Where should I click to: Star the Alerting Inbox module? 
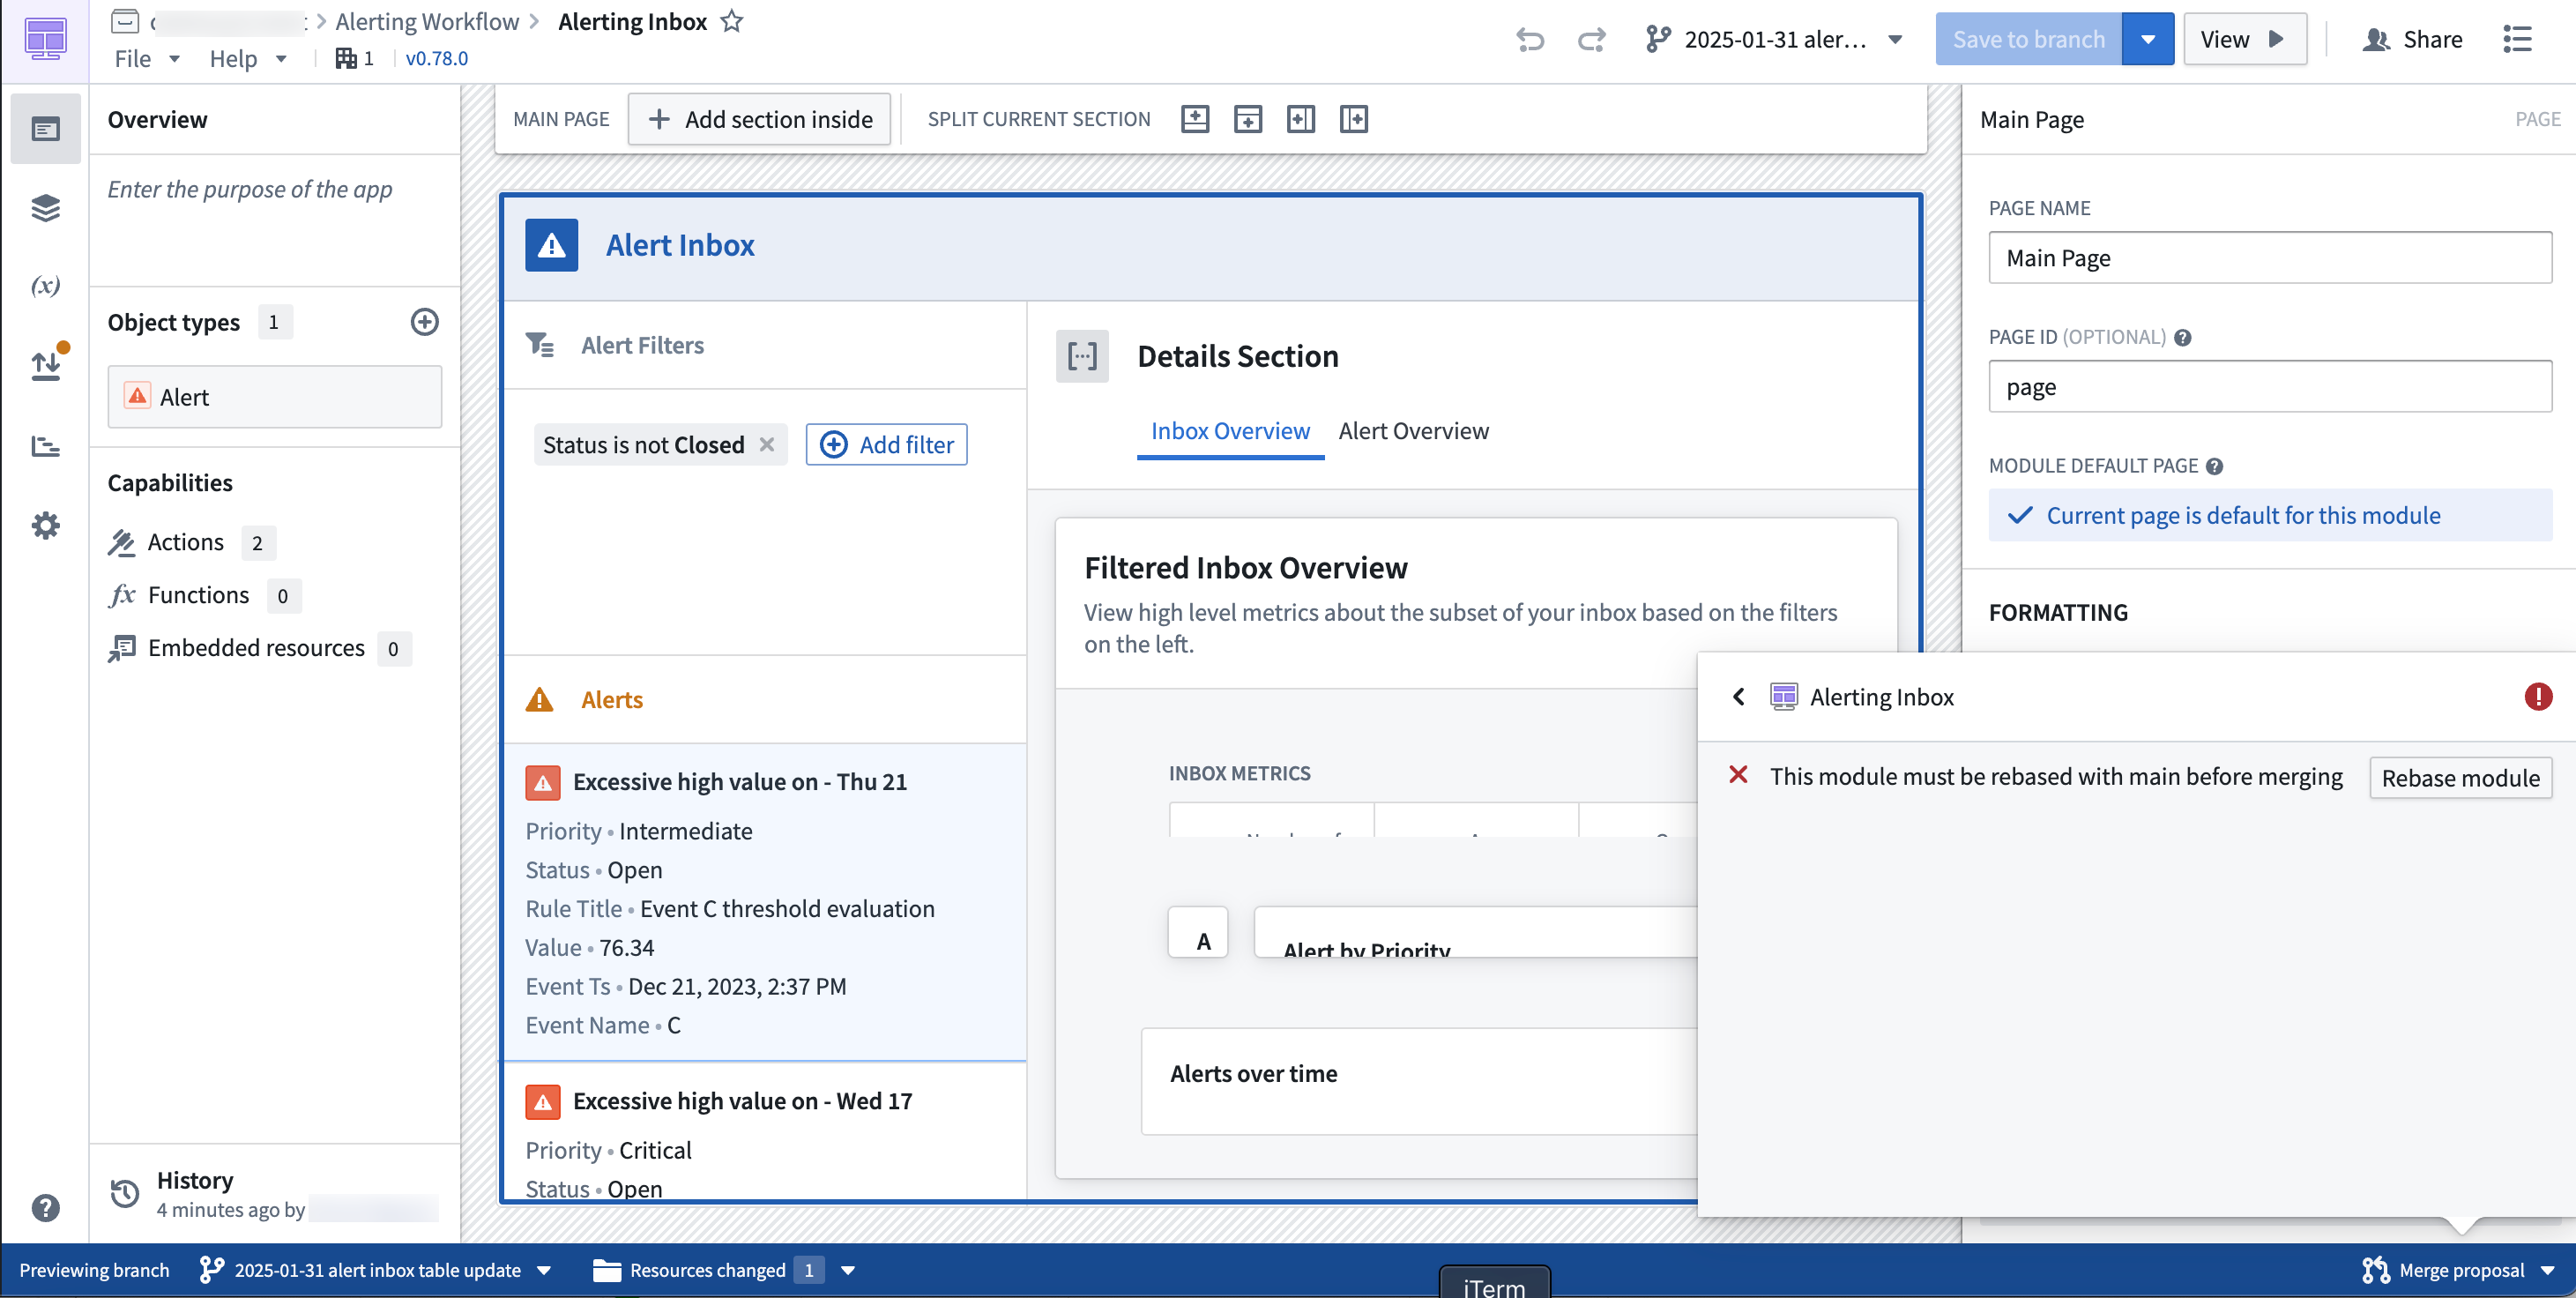point(732,21)
